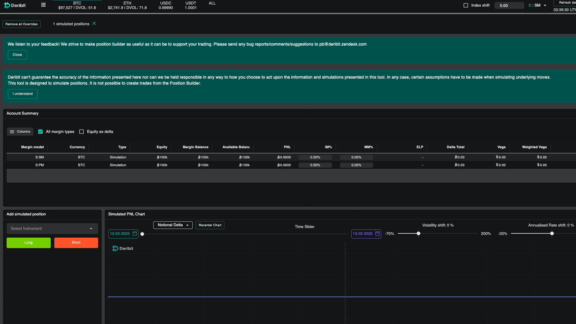Click I understand on disclaimer

click(x=22, y=94)
